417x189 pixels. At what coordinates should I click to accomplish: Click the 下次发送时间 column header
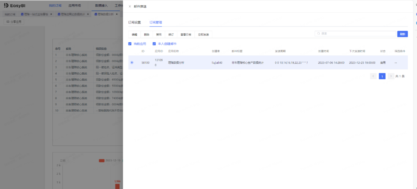tap(357, 51)
